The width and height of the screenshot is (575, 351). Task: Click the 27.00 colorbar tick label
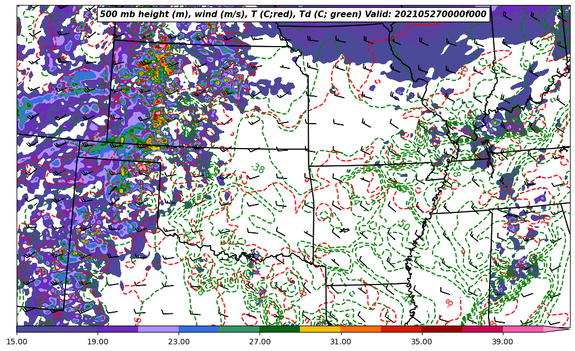tap(260, 342)
